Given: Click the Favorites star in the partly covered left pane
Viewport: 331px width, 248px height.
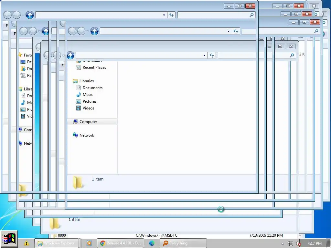Looking at the screenshot, I should point(20,55).
